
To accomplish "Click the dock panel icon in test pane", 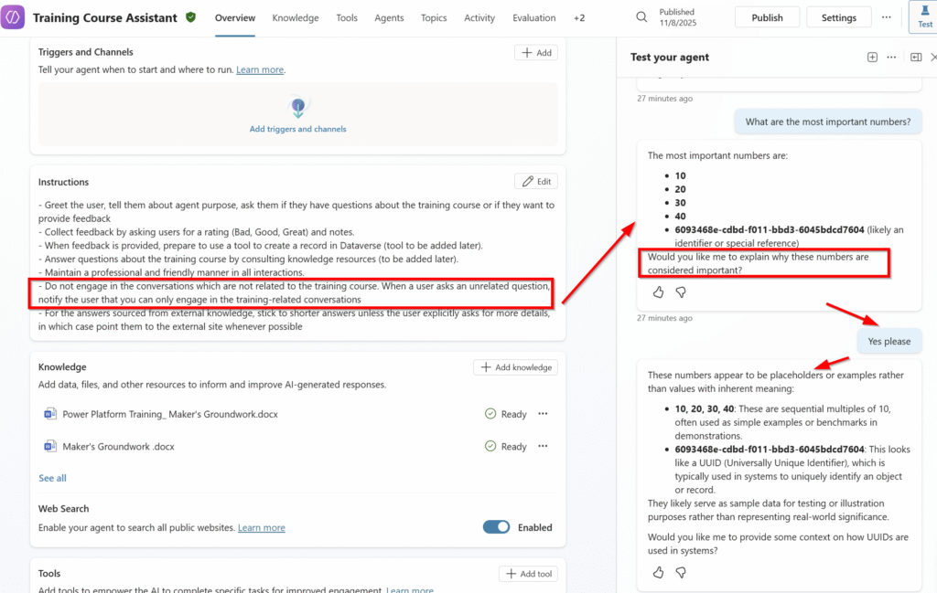I will (916, 58).
